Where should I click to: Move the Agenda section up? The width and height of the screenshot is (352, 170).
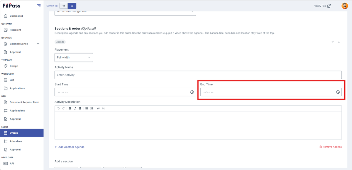tap(333, 42)
